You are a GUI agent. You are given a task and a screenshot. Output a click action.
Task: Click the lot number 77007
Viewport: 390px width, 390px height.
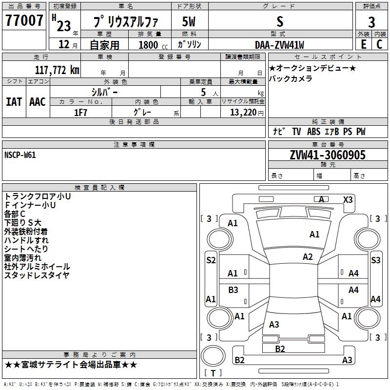point(24,20)
